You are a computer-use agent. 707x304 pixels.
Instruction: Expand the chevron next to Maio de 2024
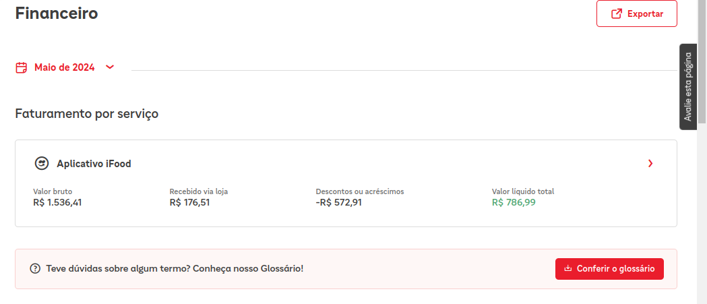point(110,67)
